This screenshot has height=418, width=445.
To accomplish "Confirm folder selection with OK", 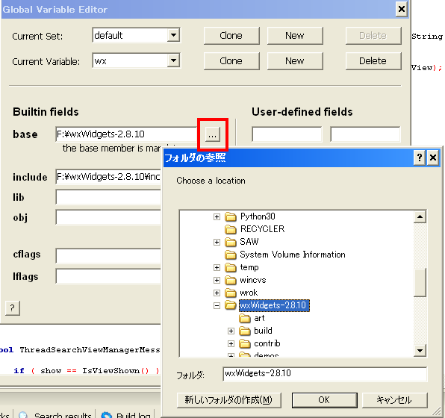I will tap(324, 400).
